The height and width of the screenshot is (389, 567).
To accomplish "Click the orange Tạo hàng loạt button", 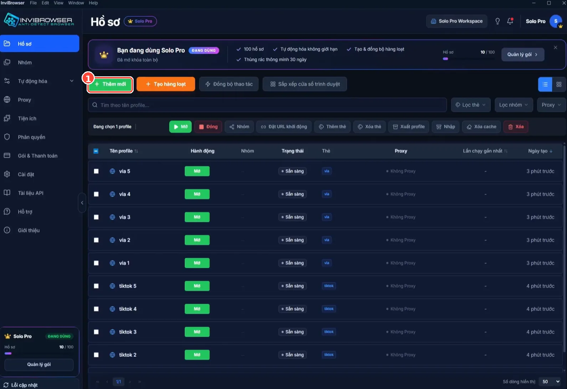I will 166,84.
